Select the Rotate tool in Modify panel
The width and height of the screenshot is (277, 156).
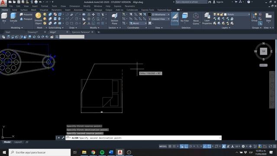pyautogui.click(x=93, y=19)
